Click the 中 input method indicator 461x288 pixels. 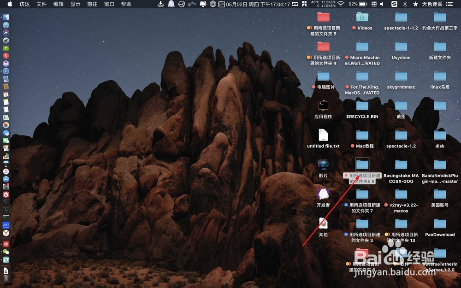click(x=374, y=4)
